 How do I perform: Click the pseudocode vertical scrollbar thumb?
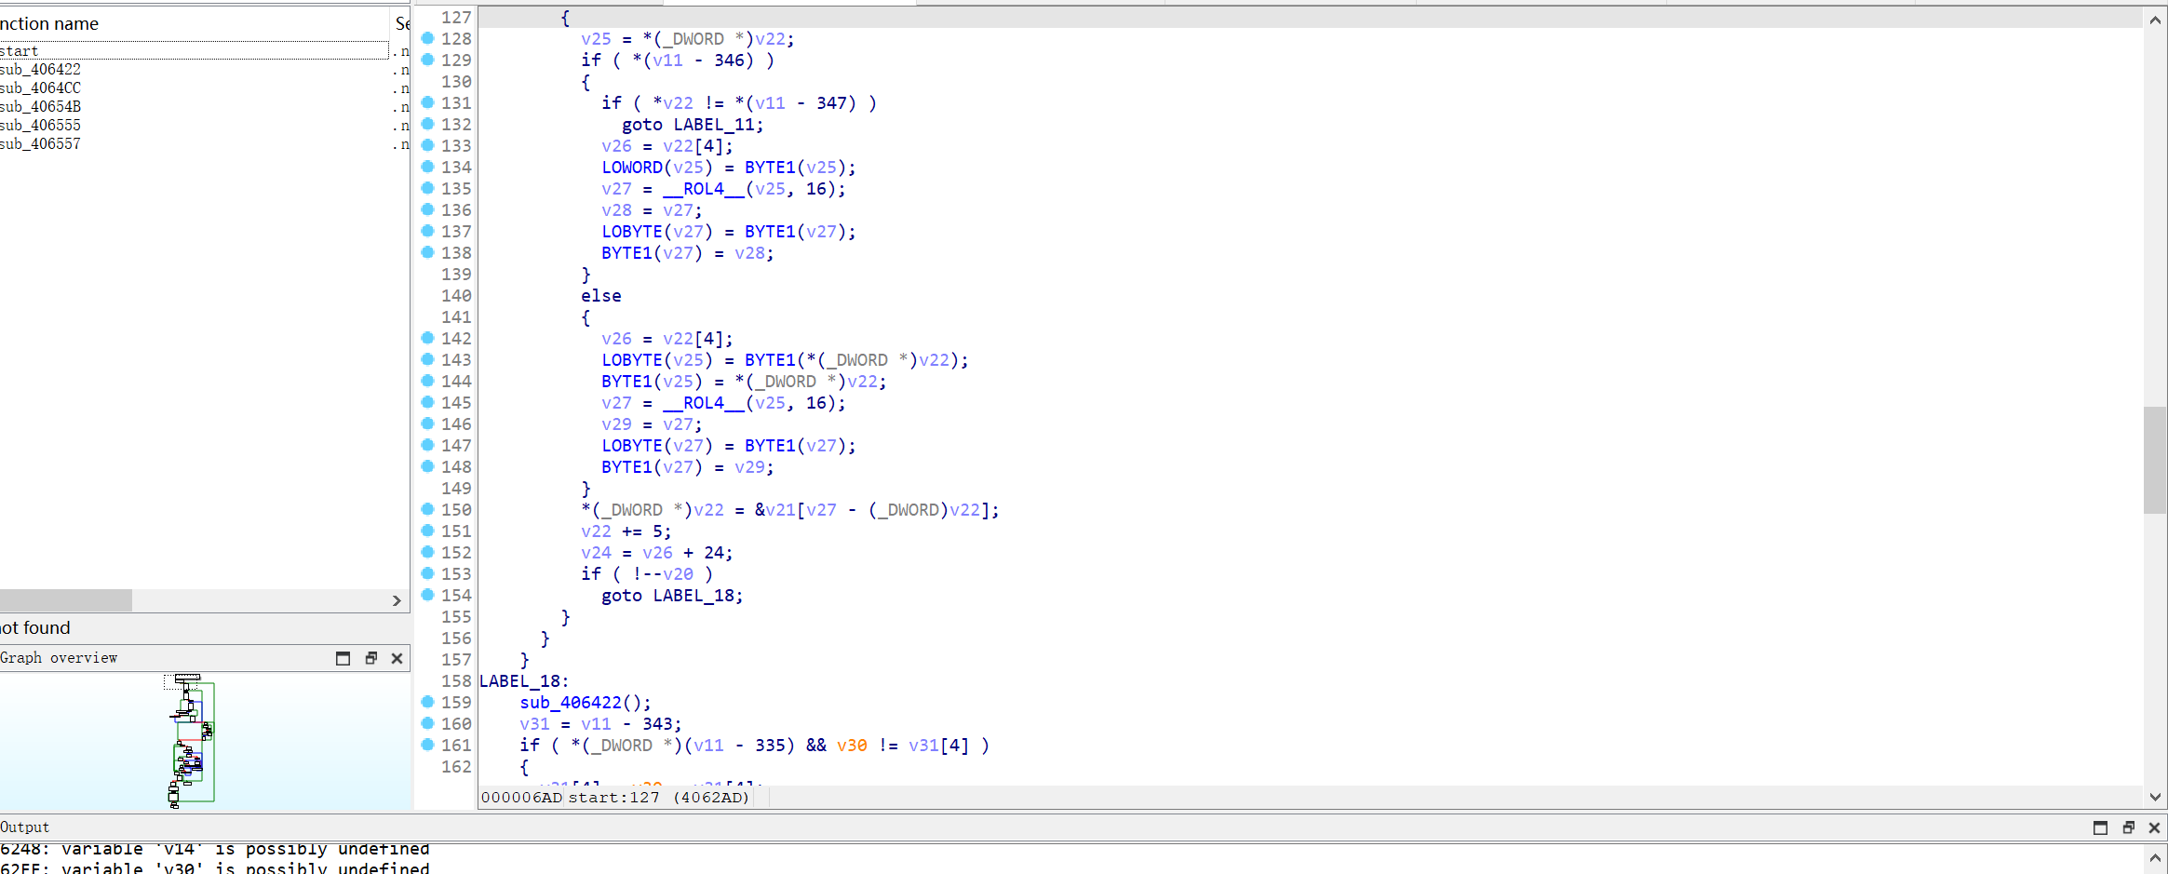pyautogui.click(x=2155, y=460)
